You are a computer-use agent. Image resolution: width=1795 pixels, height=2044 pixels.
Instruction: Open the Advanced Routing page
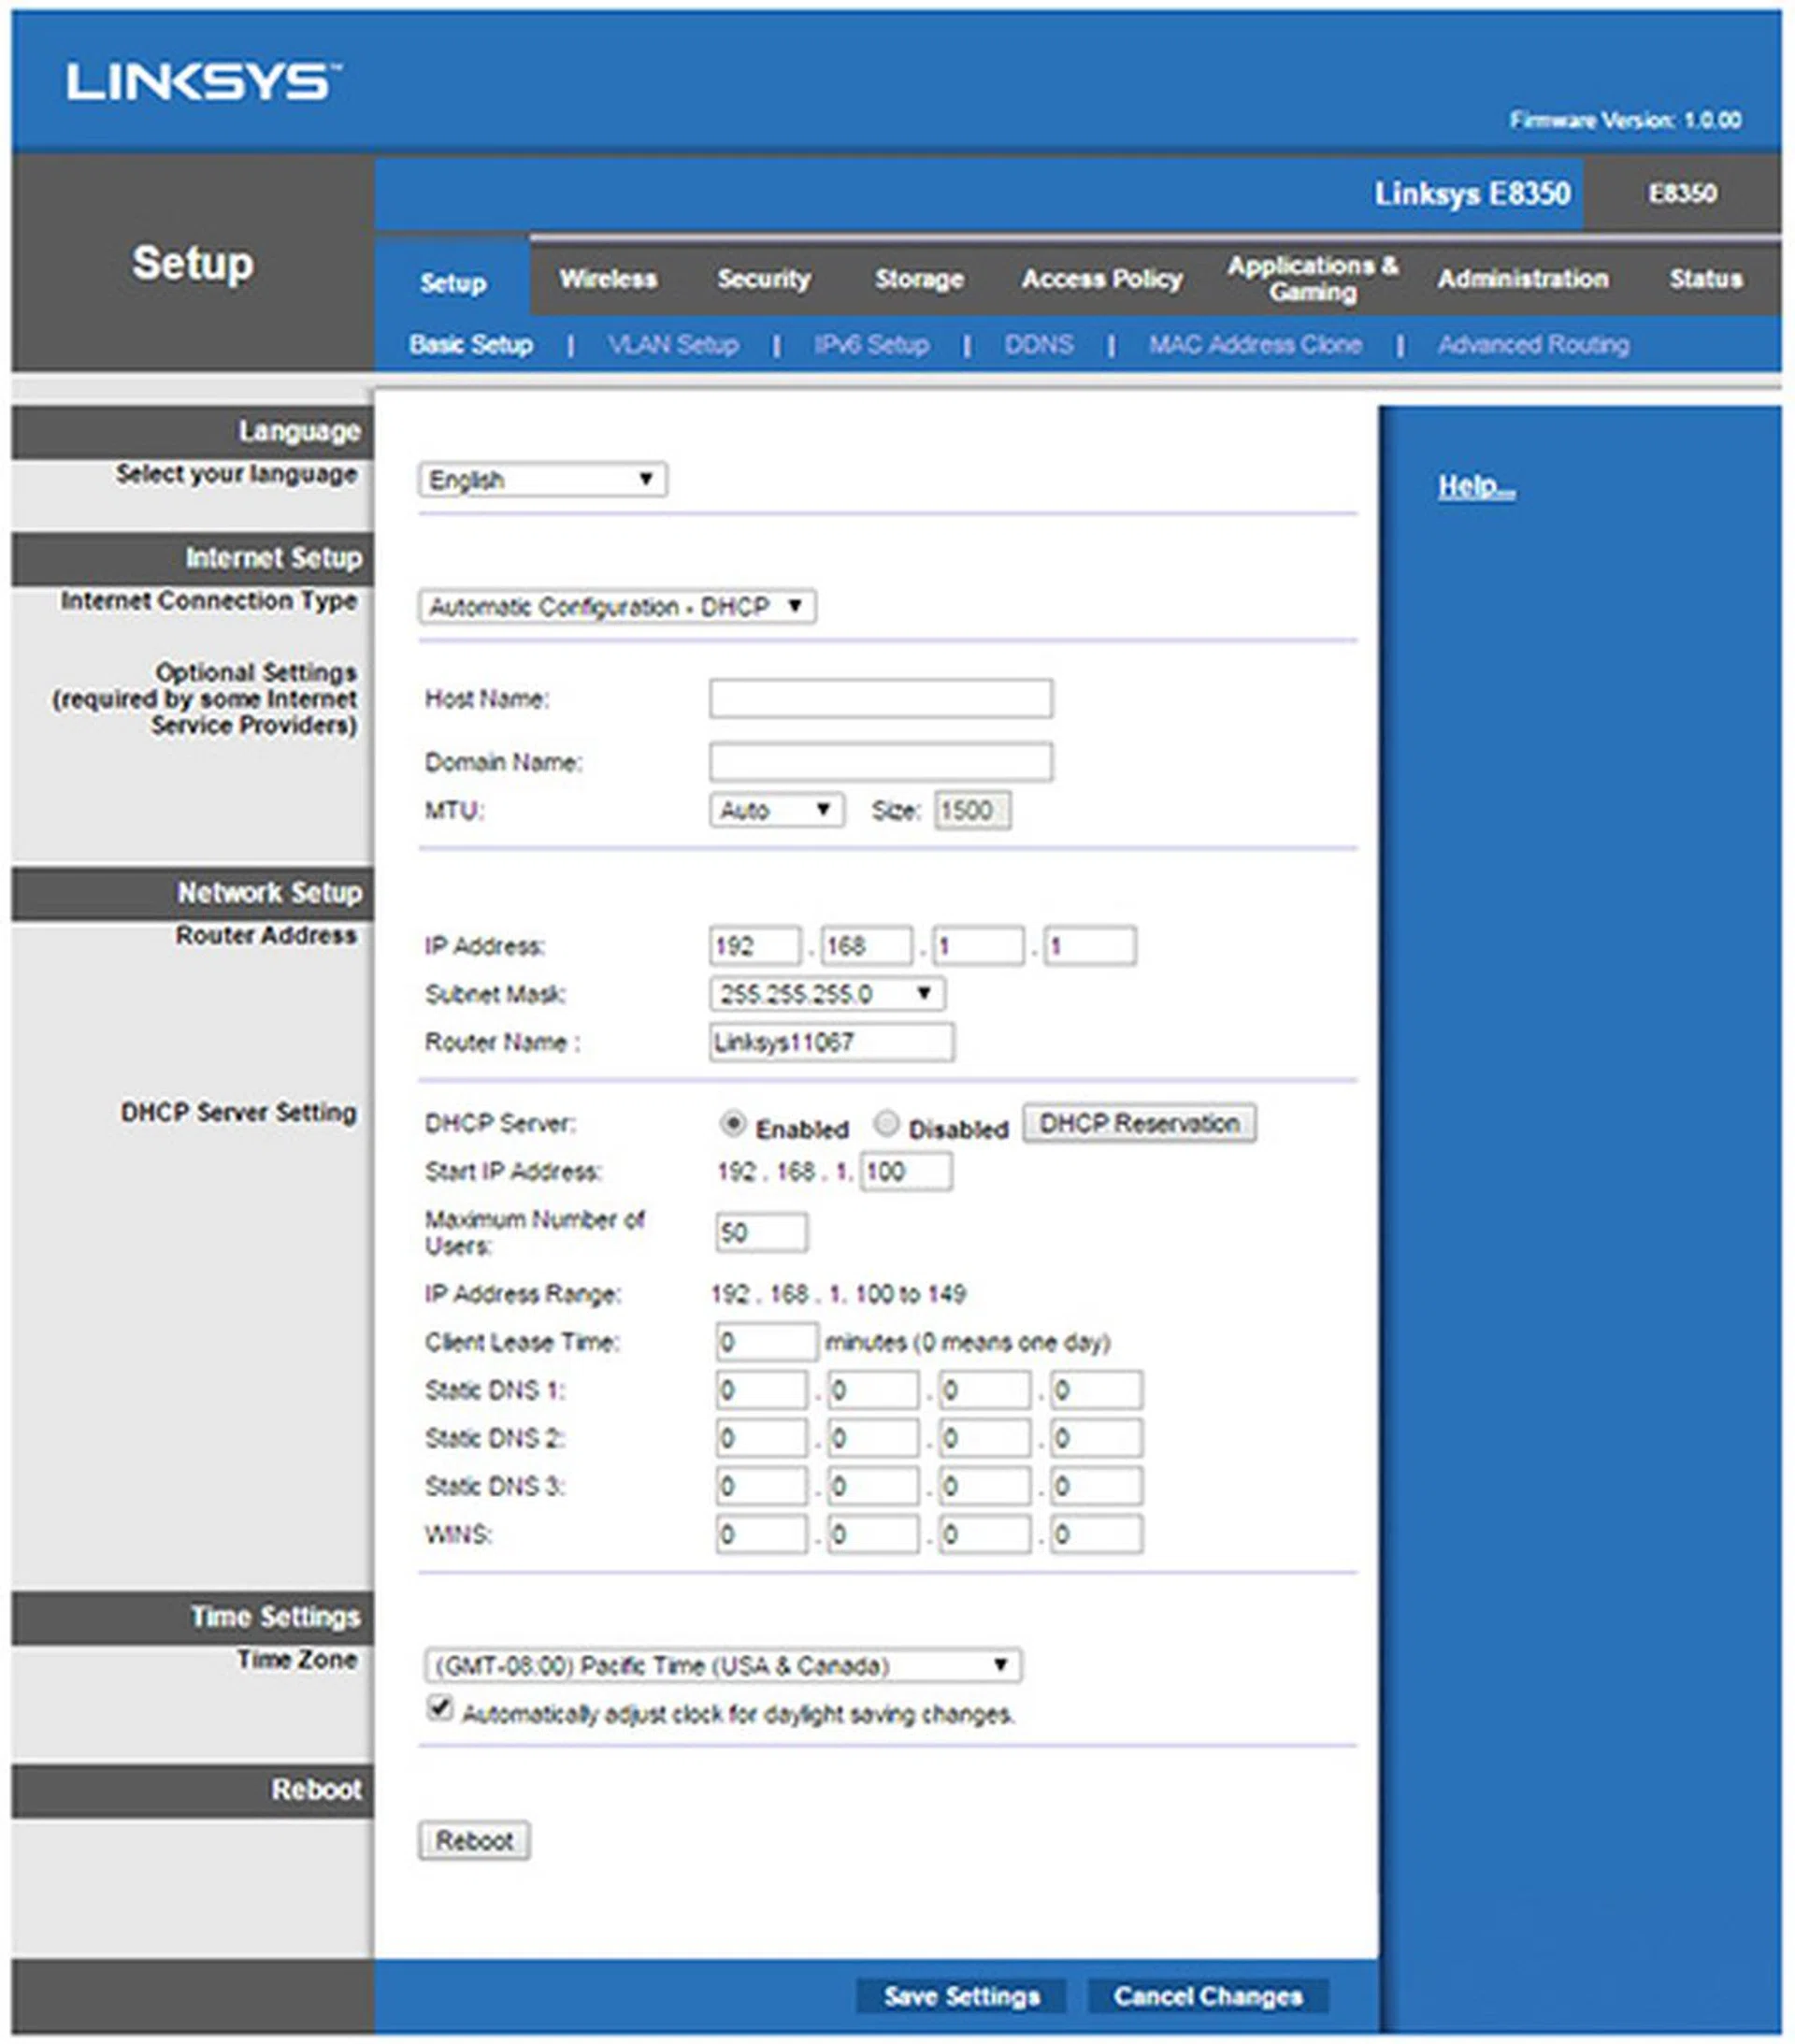pyautogui.click(x=1533, y=344)
